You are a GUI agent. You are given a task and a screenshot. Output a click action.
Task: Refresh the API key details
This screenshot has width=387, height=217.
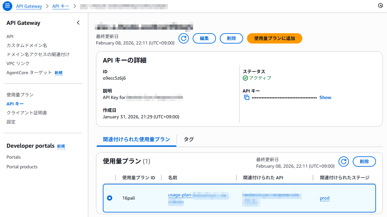pos(184,38)
